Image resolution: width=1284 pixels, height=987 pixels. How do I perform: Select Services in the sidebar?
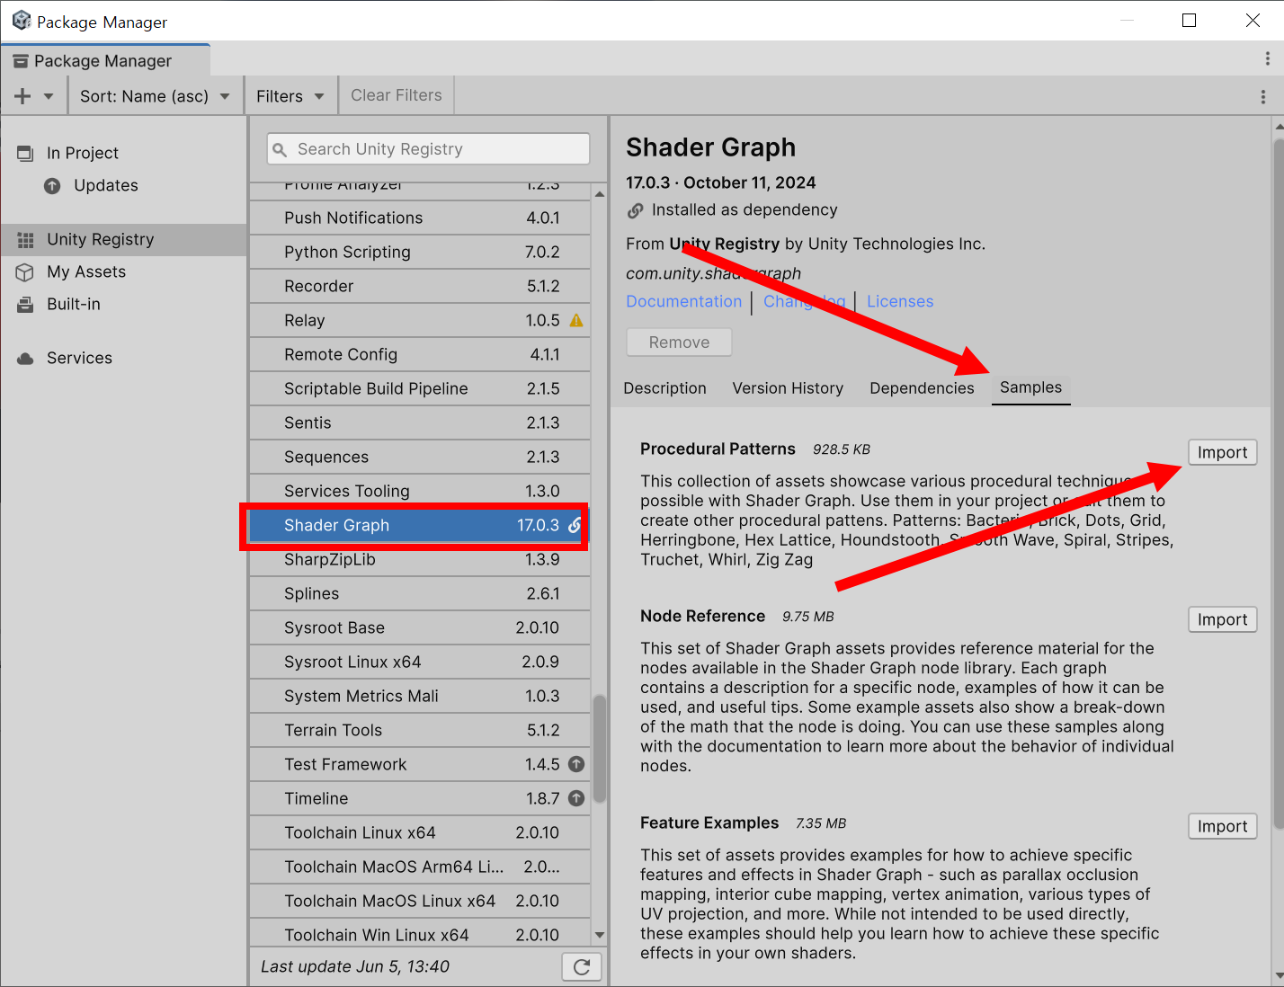[123, 358]
